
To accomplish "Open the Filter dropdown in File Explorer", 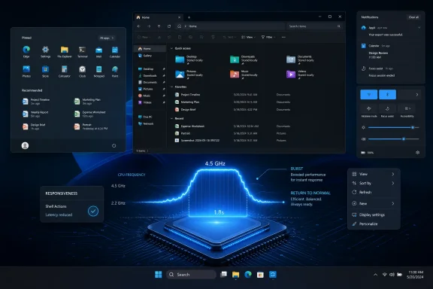I will [268, 37].
